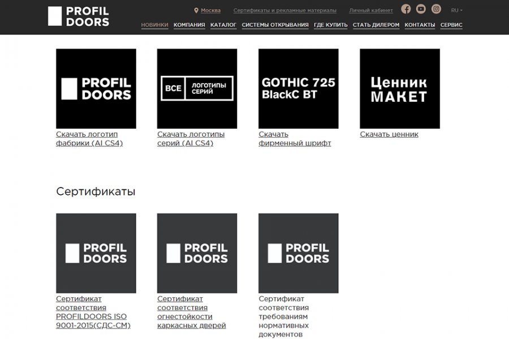Image resolution: width=509 pixels, height=339 pixels.
Task: Open the YouTube social icon
Action: (x=421, y=9)
